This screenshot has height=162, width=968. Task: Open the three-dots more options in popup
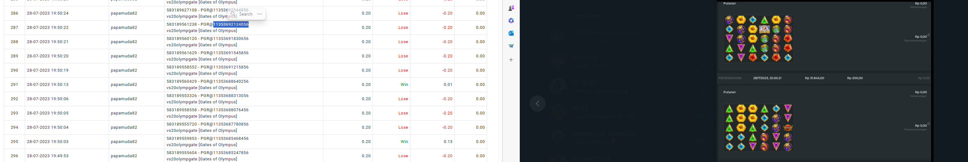coord(260,14)
